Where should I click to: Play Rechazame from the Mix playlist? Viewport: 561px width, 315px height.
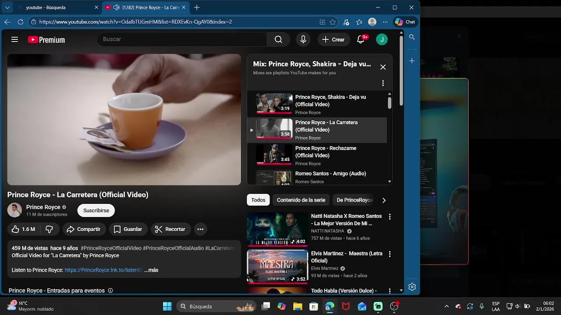point(317,155)
